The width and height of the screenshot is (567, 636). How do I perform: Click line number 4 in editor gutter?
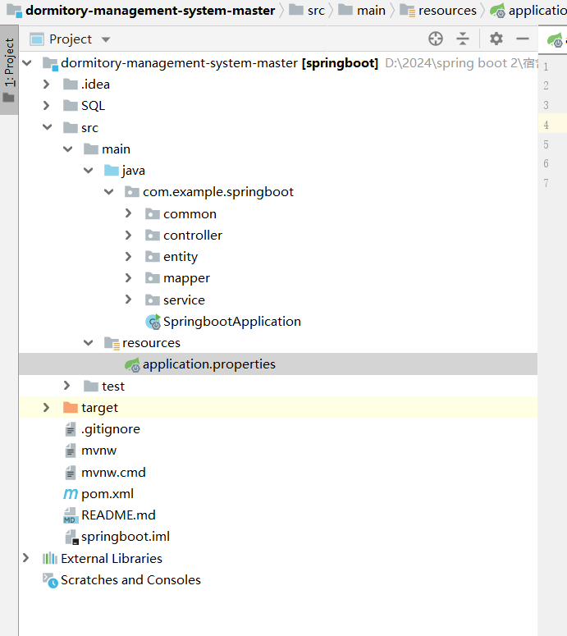pyautogui.click(x=546, y=125)
